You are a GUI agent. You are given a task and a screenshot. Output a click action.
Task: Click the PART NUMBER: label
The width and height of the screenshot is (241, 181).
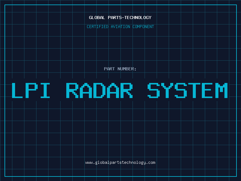coord(120,69)
